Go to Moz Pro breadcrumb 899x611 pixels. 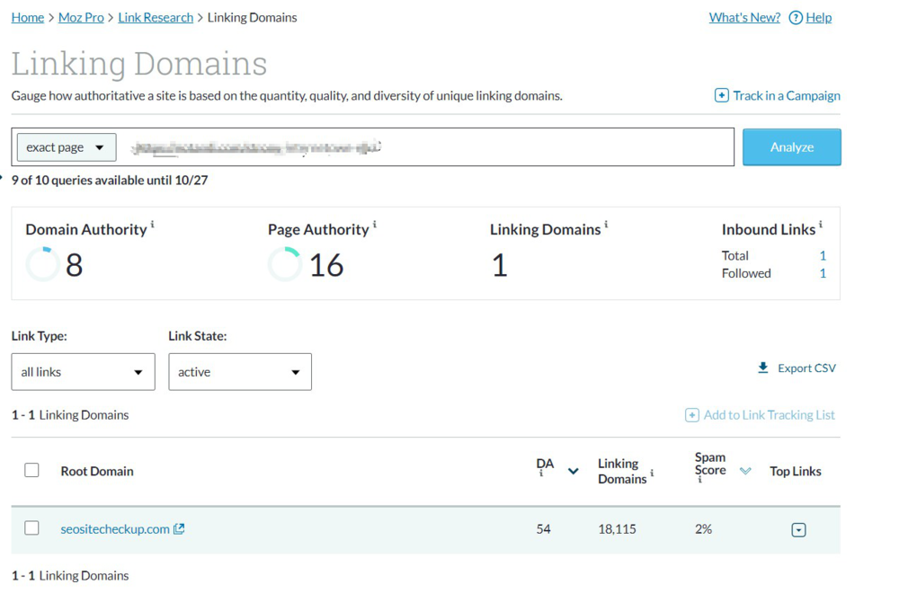81,17
